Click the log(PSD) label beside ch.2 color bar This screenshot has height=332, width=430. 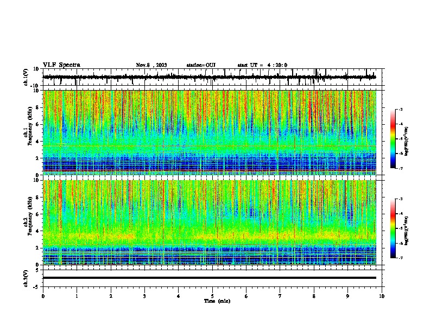[407, 231]
